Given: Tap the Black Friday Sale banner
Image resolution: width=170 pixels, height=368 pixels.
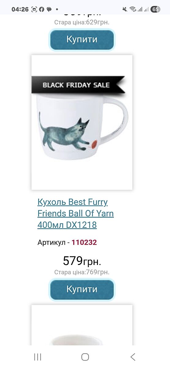Looking at the screenshot, I should coord(78,85).
